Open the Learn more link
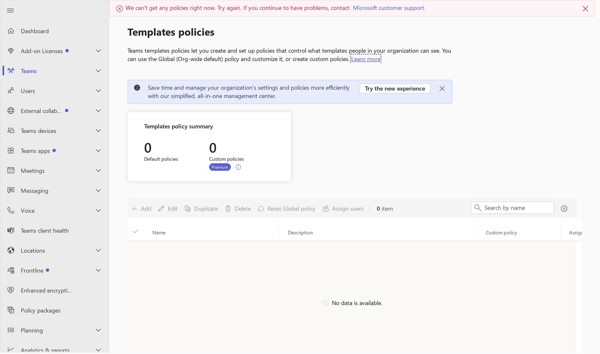This screenshot has width=600, height=354. pos(366,59)
